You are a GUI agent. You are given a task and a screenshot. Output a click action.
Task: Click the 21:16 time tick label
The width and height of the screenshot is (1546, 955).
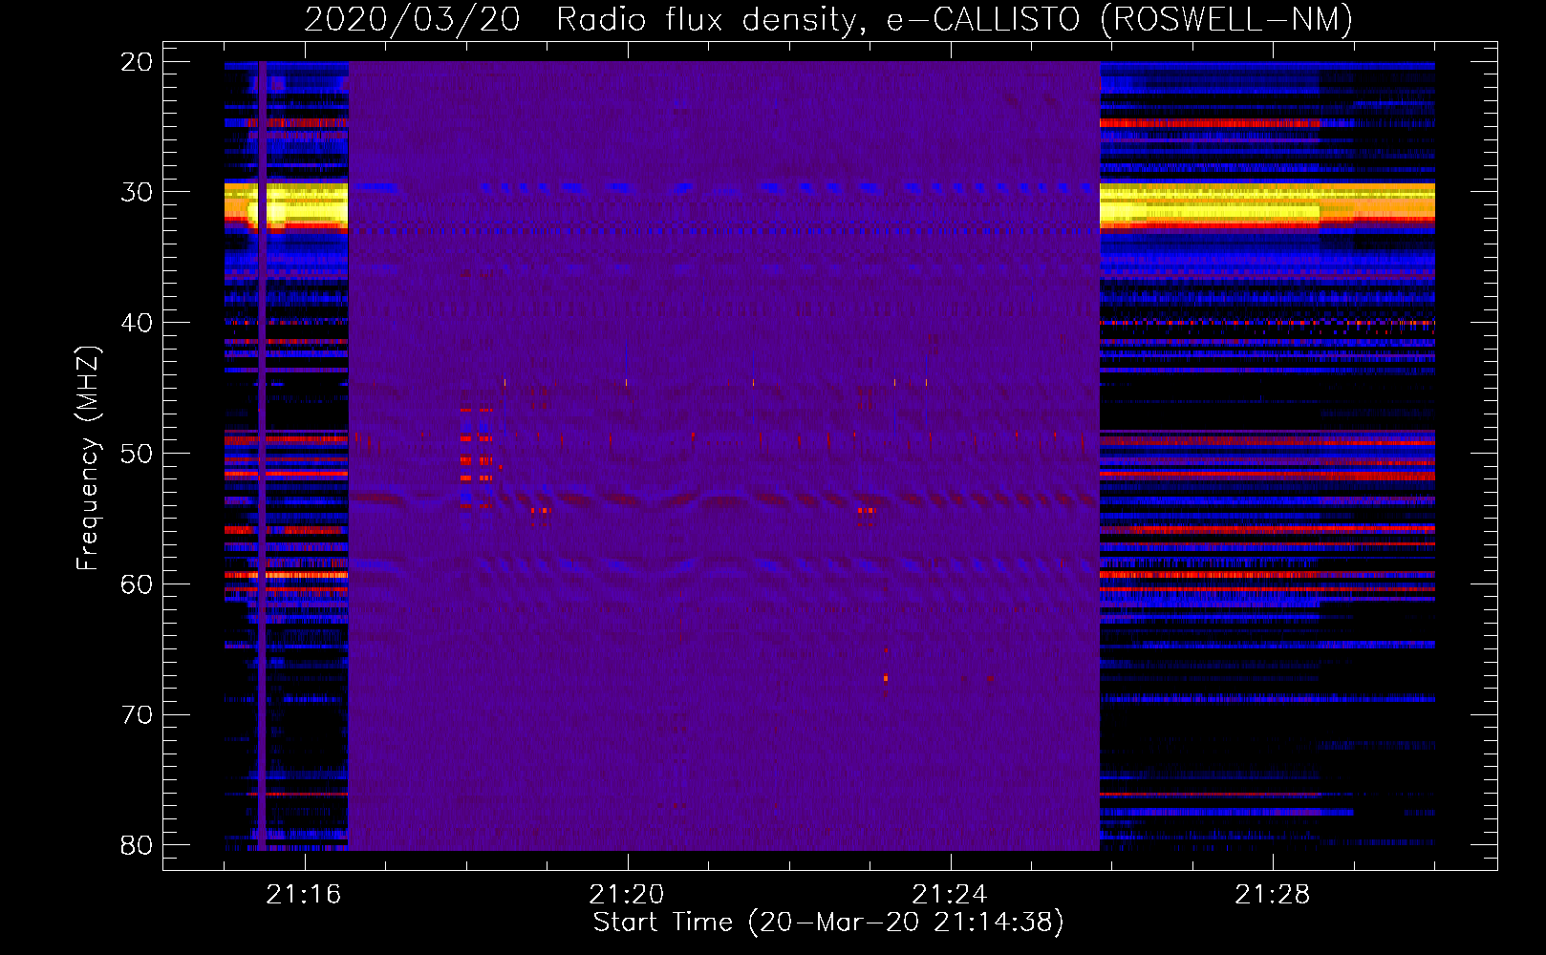point(304,895)
